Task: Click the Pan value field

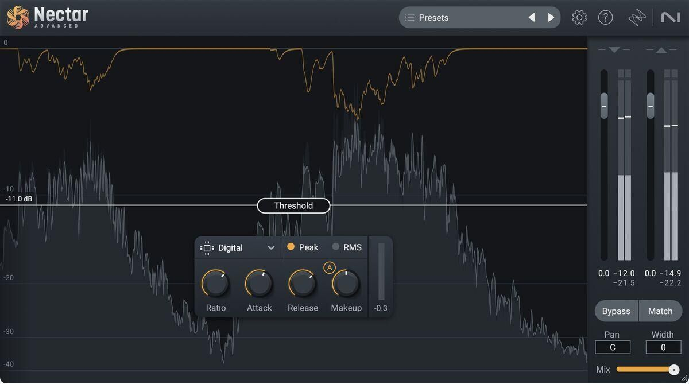Action: 612,347
